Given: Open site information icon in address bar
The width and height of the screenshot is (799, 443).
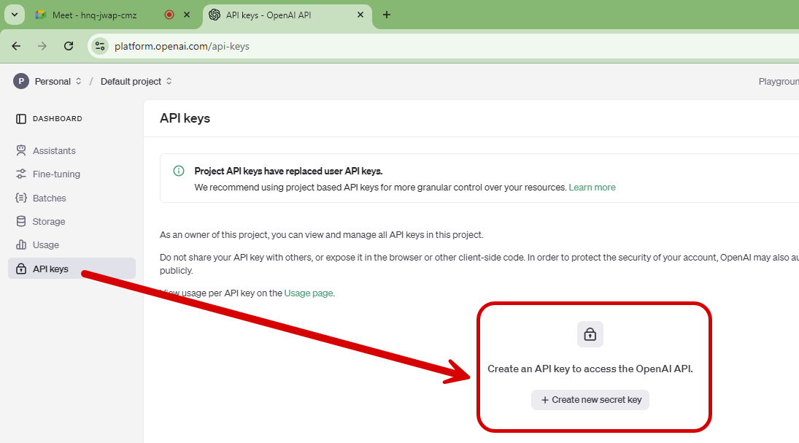Looking at the screenshot, I should (x=100, y=47).
